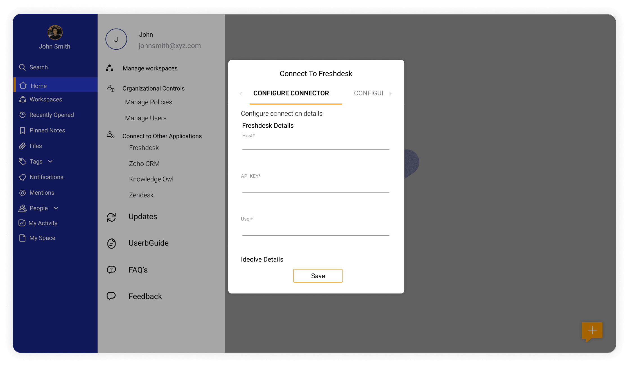Open the Home menu item
This screenshot has height=365, width=641.
(x=39, y=86)
